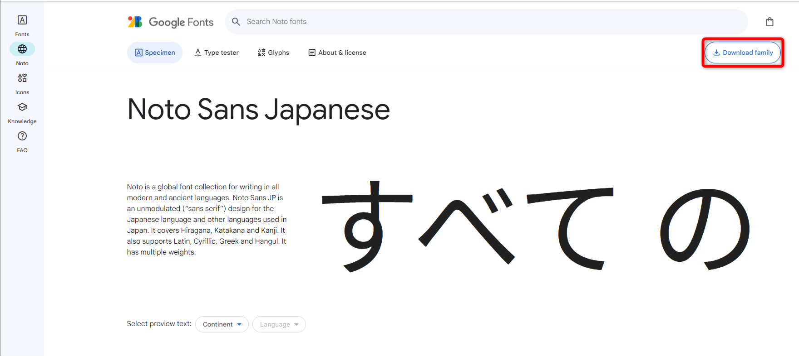
Task: Click the search magnifier icon
Action: tap(236, 22)
